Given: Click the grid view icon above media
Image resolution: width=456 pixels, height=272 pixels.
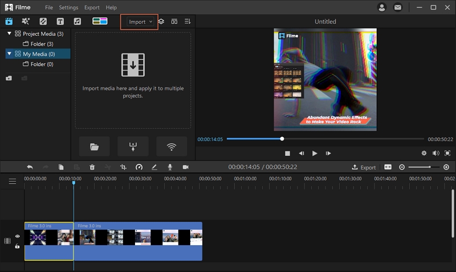Looking at the screenshot, I should point(174,22).
